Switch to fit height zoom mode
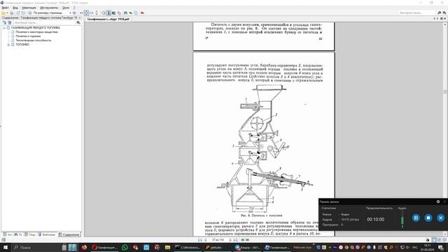 pos(97,13)
